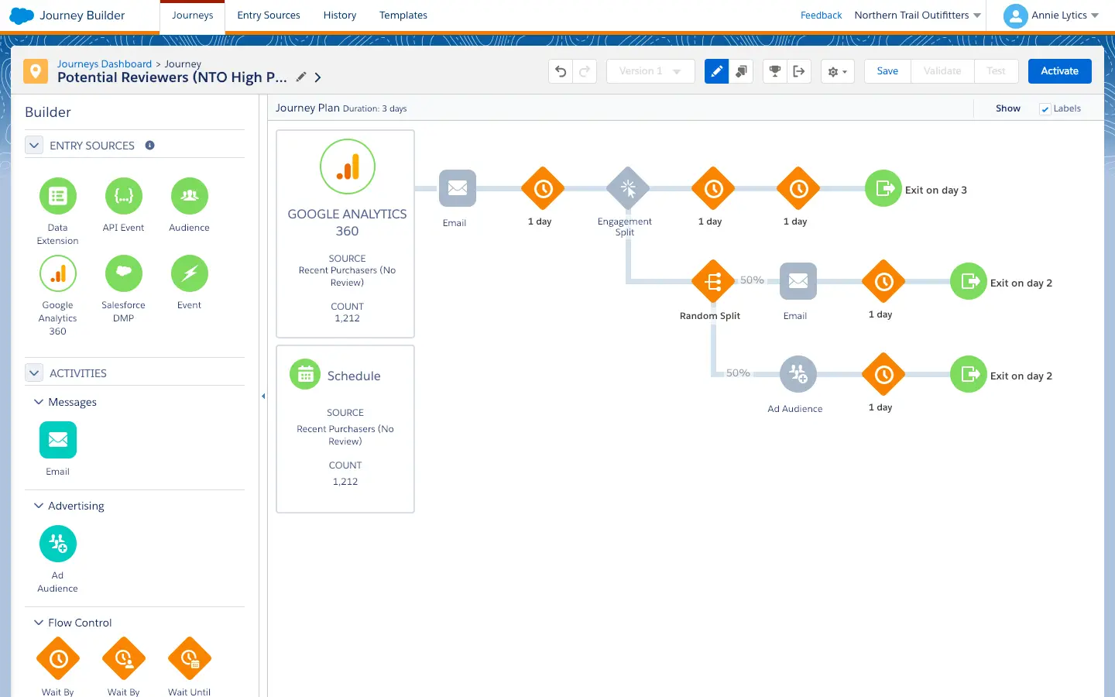The height and width of the screenshot is (697, 1115).
Task: Click the copy/multi-select icon beside pencil button
Action: 741,71
